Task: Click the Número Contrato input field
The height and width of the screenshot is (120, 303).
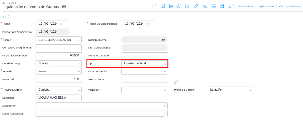Action: pos(144,56)
